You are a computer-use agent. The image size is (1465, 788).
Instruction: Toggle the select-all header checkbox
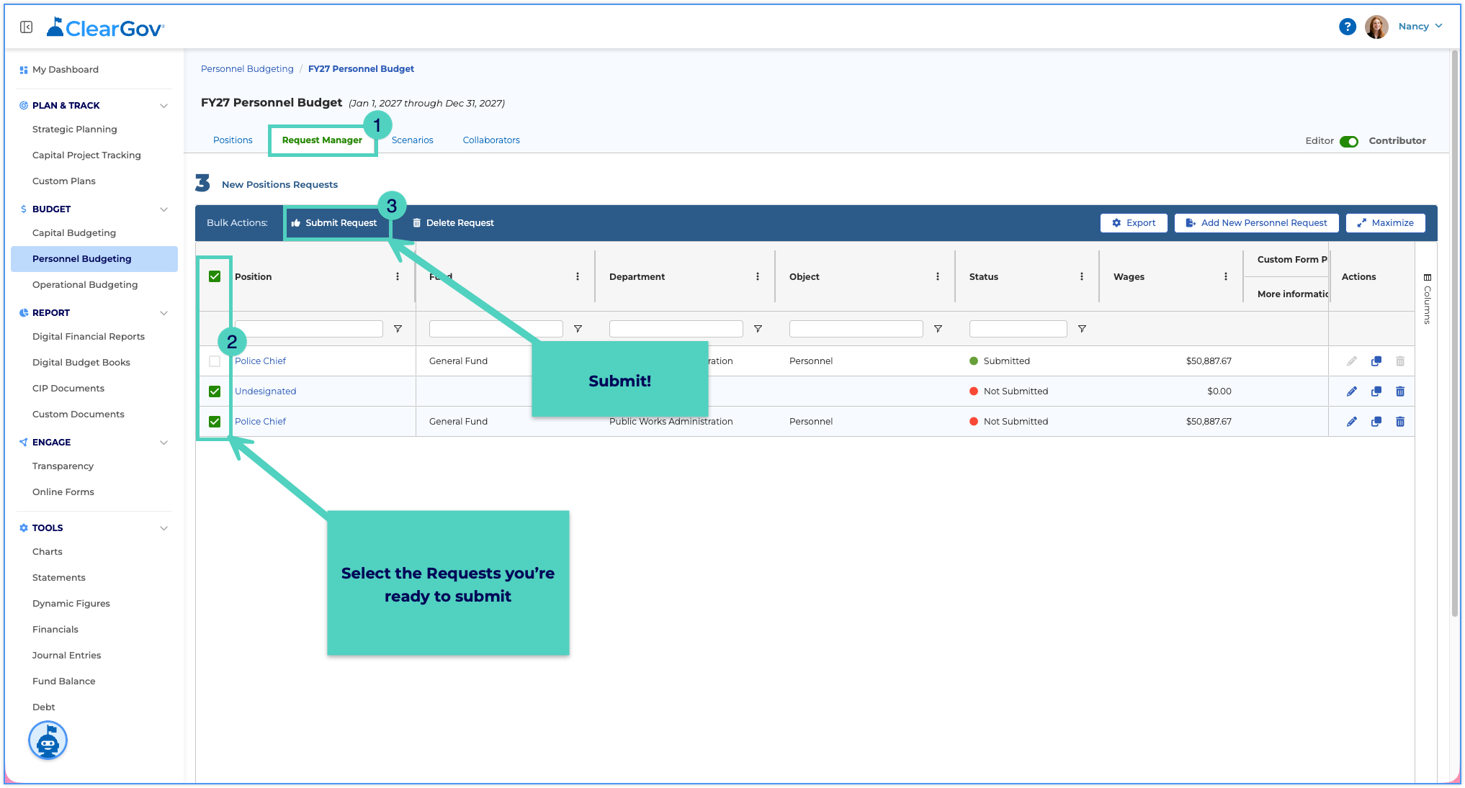[215, 276]
